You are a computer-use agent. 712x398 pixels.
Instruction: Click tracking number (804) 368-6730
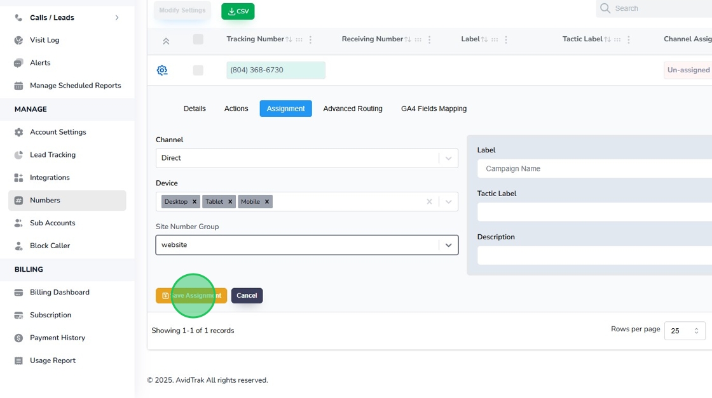pos(276,70)
